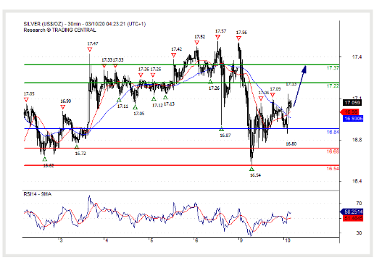Select the red 16.98 price tag
This screenshot has width=374, height=263.
point(349,112)
